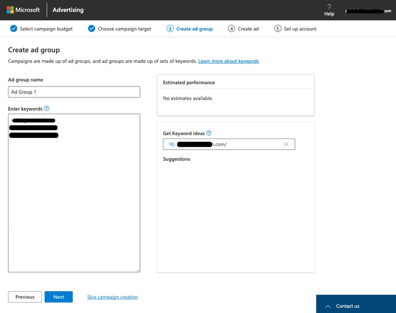Click the Ad group name field
This screenshot has width=396, height=313.
[x=74, y=92]
